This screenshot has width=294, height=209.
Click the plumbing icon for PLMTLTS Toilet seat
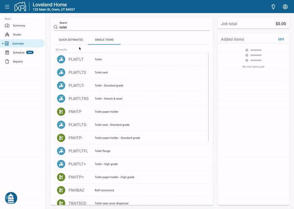point(61,72)
